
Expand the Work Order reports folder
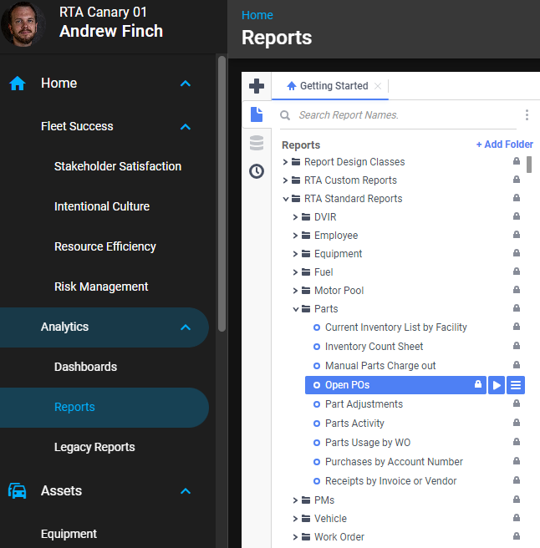296,537
